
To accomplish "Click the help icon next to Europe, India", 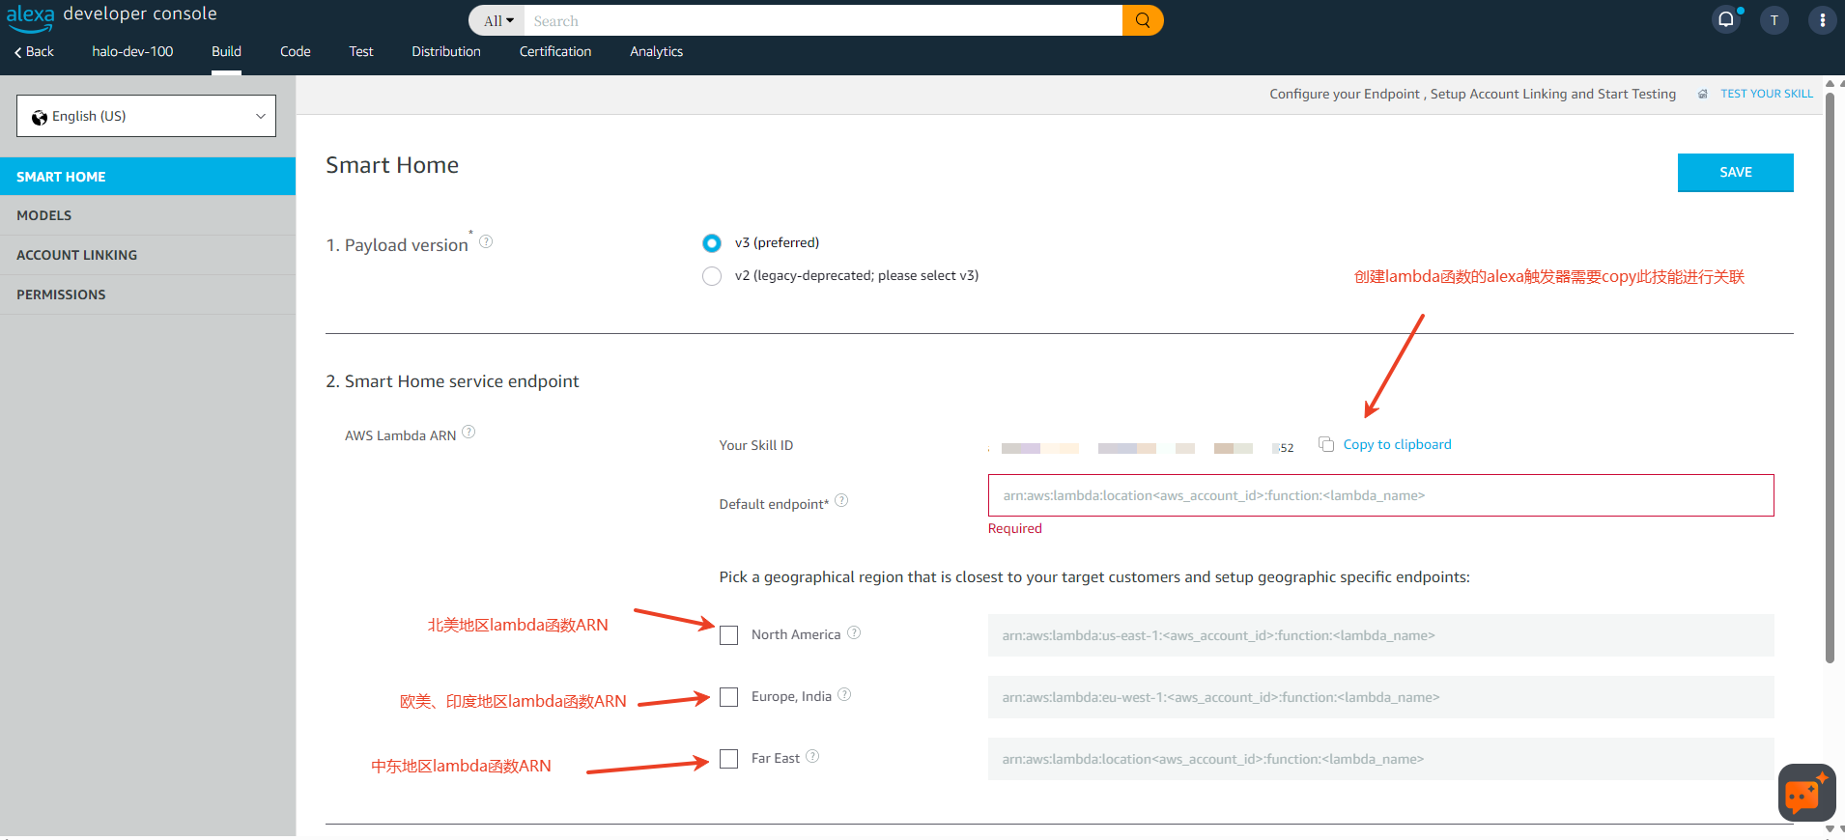I will click(844, 694).
